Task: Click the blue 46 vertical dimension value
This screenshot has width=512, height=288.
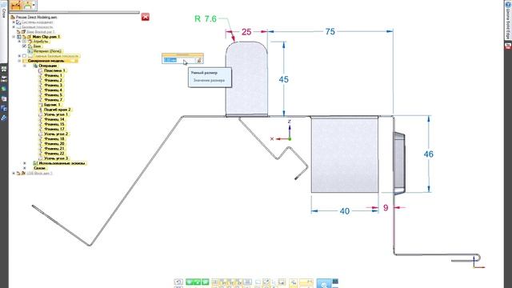Action: pos(429,154)
